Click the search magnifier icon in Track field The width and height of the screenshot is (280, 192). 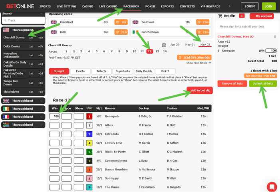pos(5,20)
